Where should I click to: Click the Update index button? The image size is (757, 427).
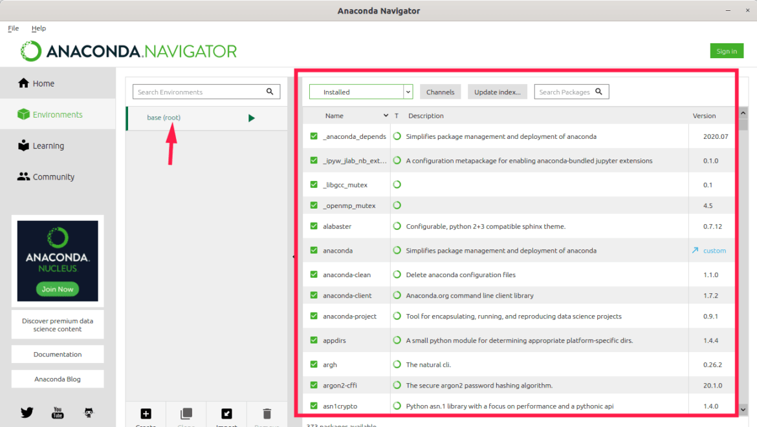coord(497,91)
